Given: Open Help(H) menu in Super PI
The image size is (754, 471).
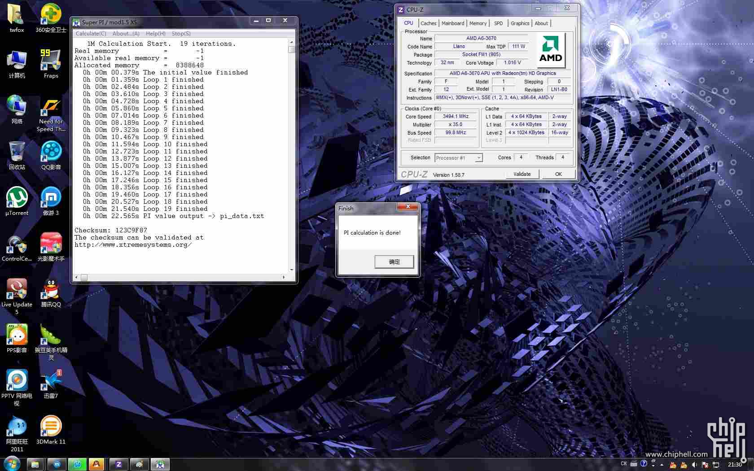Looking at the screenshot, I should (x=156, y=34).
